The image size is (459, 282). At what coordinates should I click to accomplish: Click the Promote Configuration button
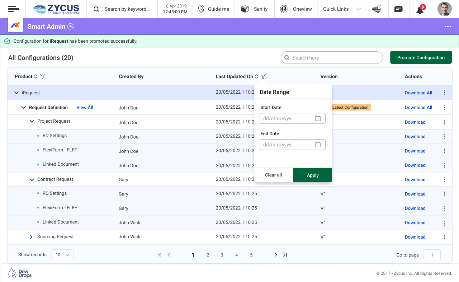(421, 57)
